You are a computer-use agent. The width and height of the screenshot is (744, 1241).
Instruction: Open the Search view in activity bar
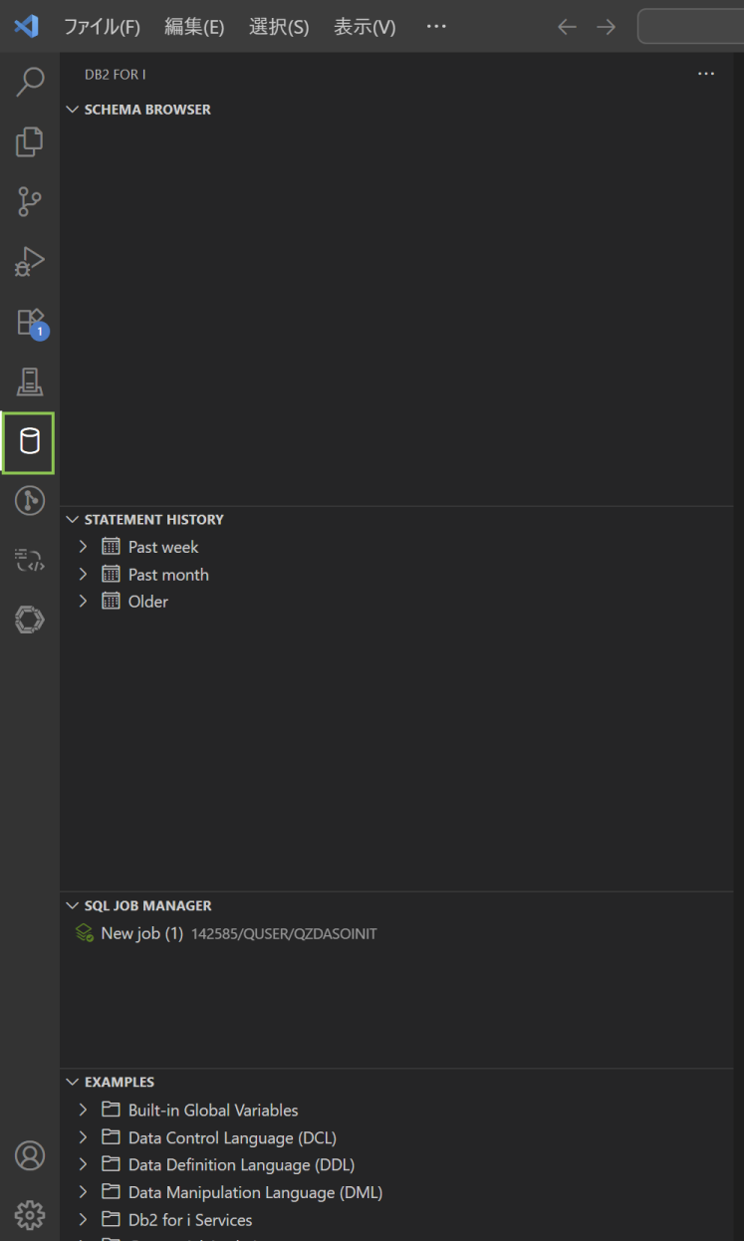[x=30, y=82]
